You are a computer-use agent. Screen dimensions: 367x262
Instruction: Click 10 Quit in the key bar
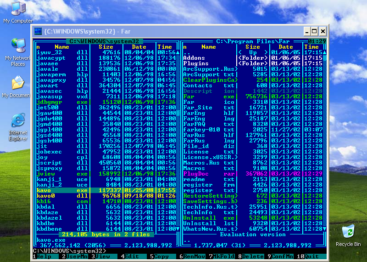[x=311, y=256]
